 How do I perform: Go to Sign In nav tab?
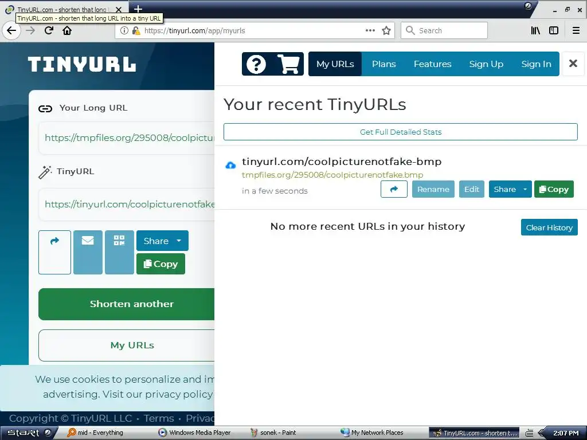point(536,64)
